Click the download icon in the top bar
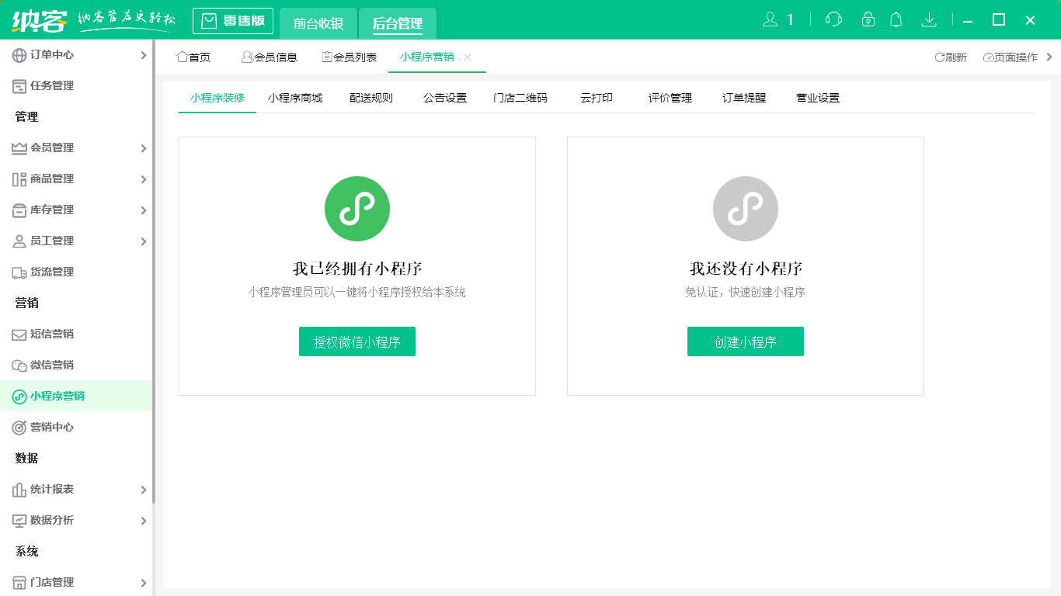 coord(929,19)
